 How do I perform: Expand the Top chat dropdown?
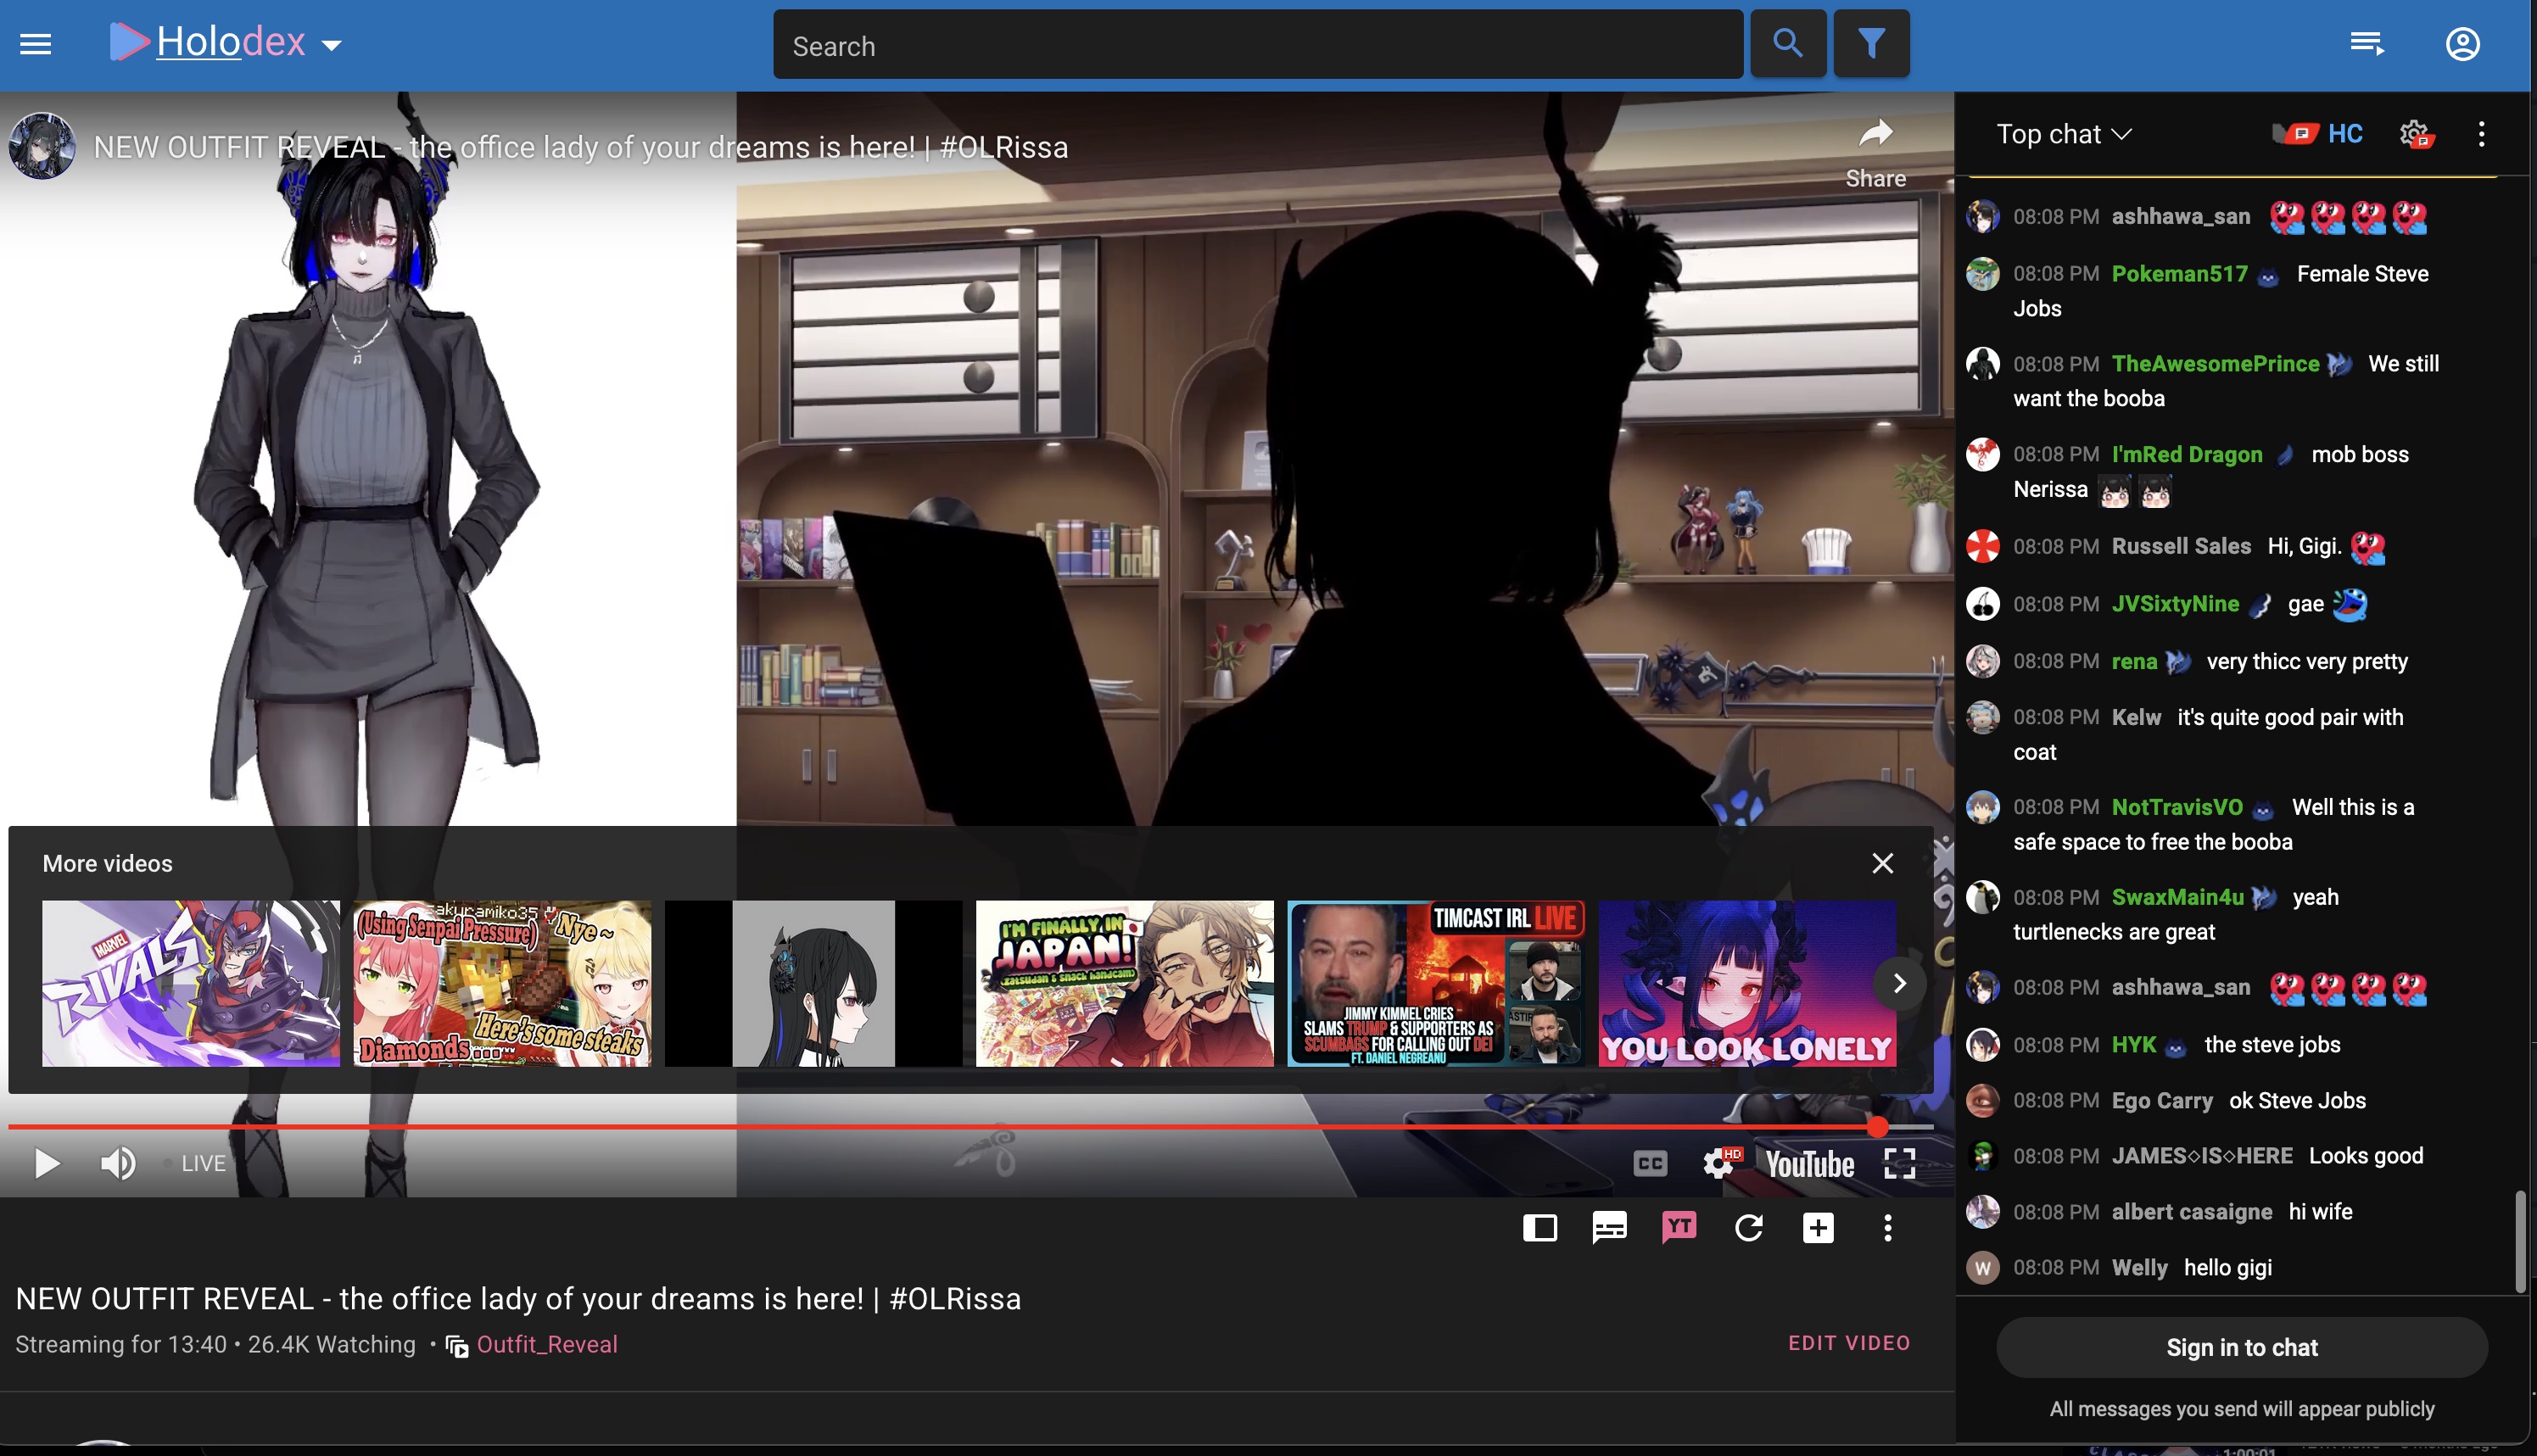(x=2064, y=134)
